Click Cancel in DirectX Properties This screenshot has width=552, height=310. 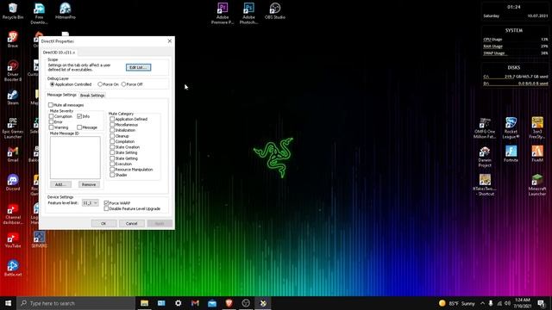(131, 224)
